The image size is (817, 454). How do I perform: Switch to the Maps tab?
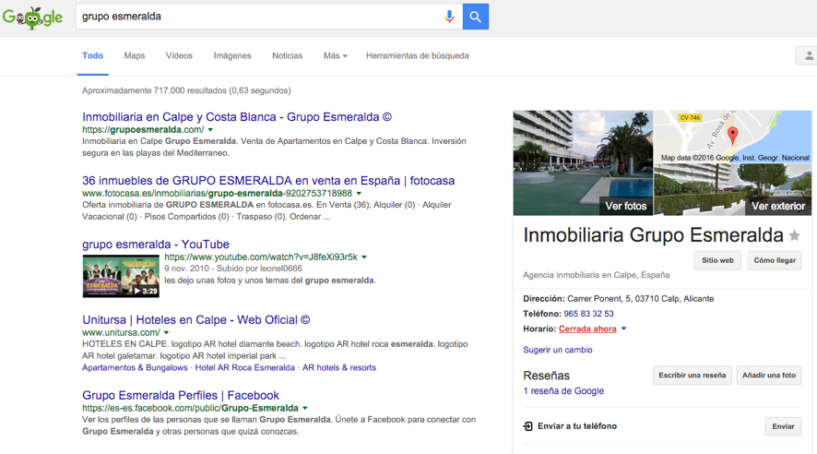(x=135, y=55)
